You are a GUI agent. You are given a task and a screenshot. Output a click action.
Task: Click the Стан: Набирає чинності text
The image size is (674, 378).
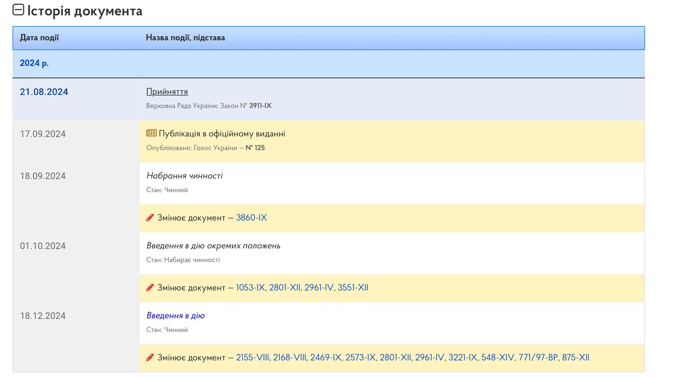tap(183, 260)
